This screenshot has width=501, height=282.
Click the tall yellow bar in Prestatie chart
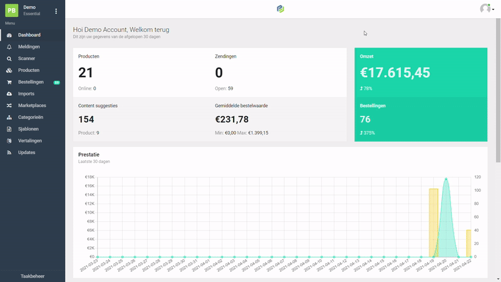click(433, 222)
